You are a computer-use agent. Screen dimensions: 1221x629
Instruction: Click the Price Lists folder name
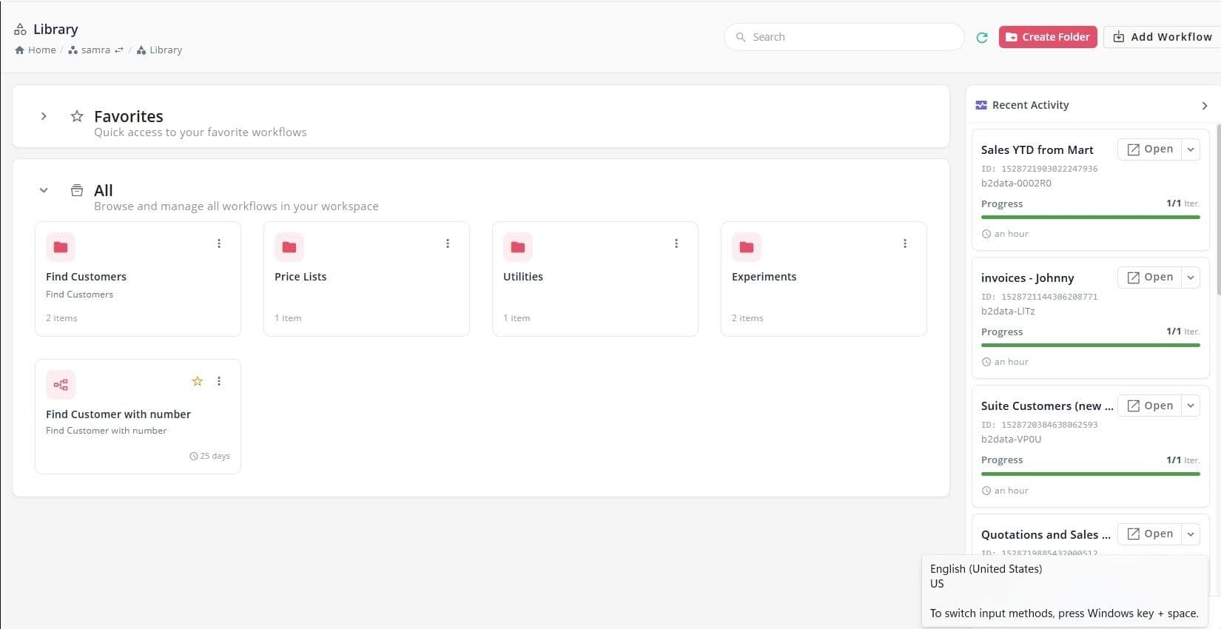pyautogui.click(x=300, y=277)
